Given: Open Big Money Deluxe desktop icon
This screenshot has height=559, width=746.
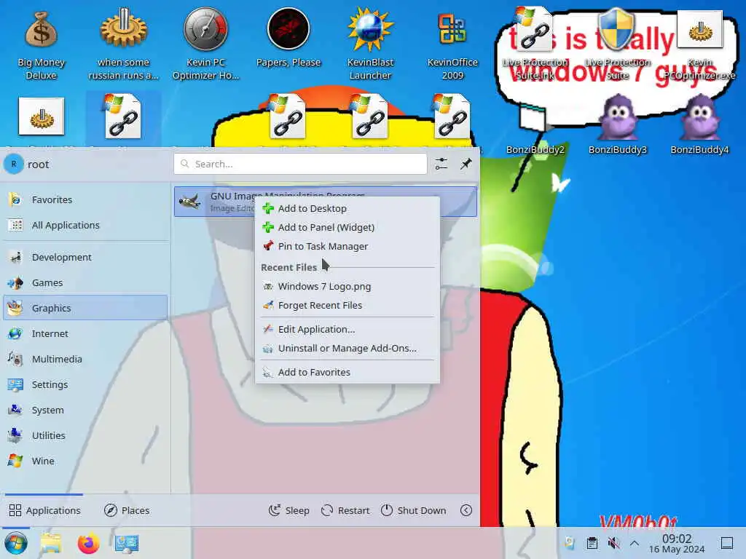Looking at the screenshot, I should point(41,44).
